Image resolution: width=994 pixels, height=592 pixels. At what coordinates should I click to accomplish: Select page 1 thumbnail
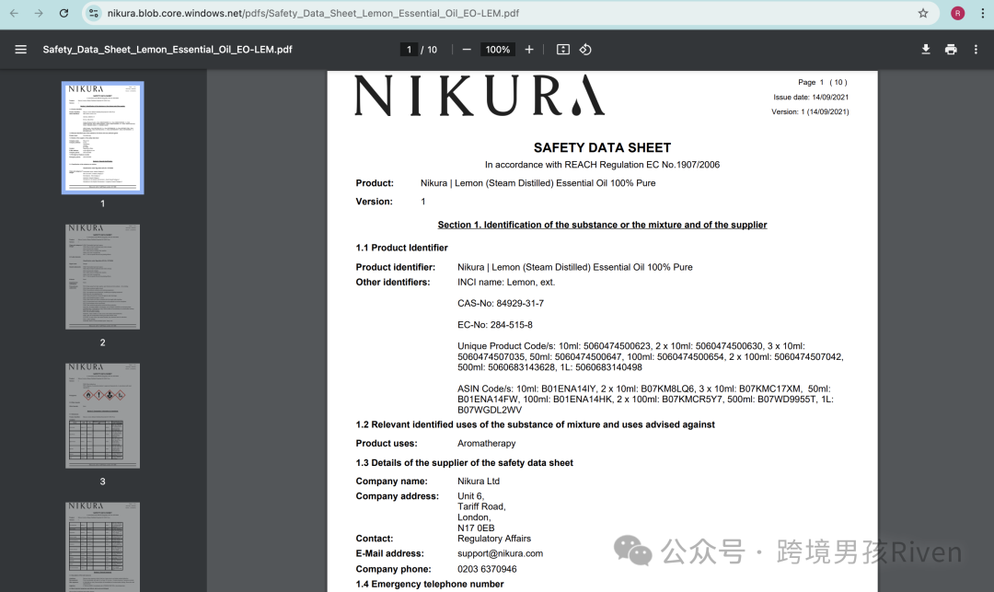(x=103, y=137)
